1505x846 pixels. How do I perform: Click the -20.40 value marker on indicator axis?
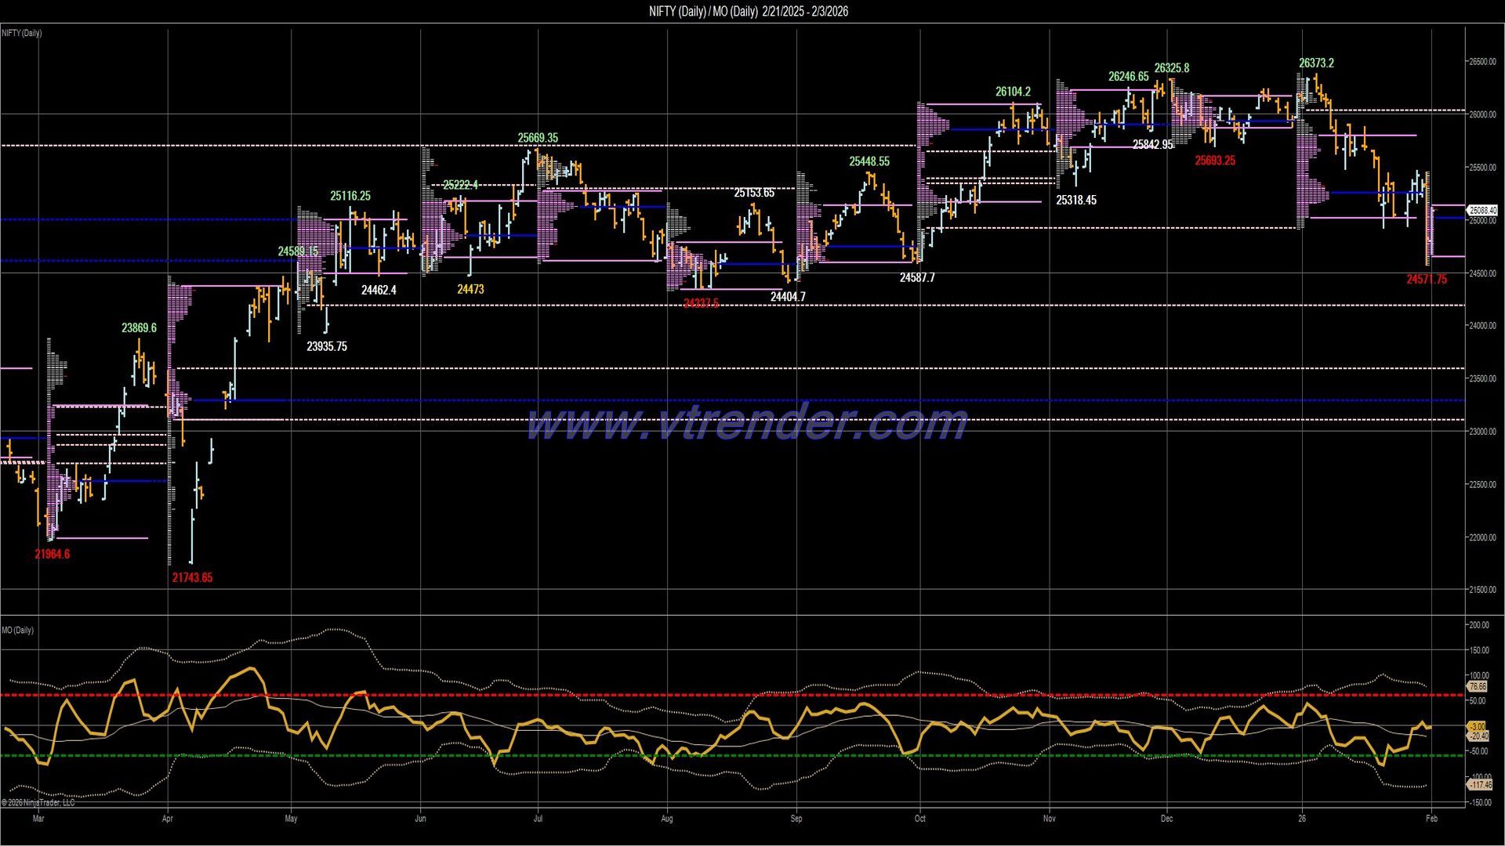(x=1477, y=736)
